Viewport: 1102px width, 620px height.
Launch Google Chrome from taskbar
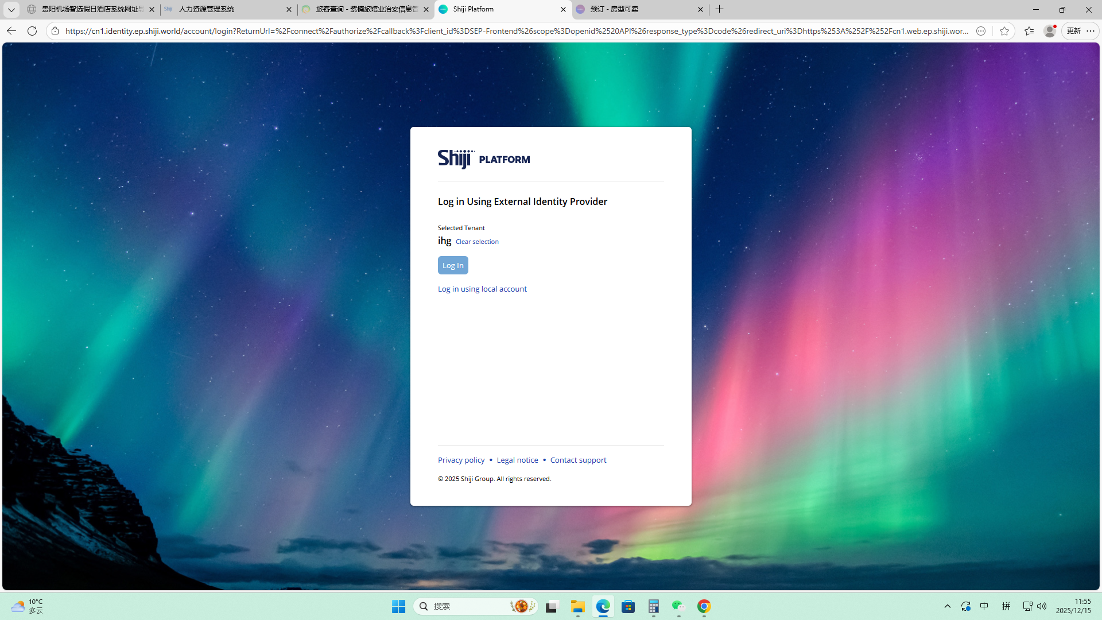704,606
